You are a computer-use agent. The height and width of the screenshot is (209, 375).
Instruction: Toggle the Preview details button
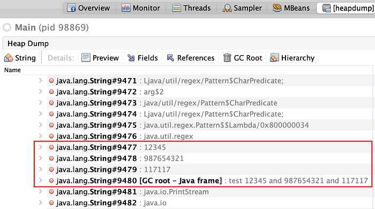click(x=100, y=58)
